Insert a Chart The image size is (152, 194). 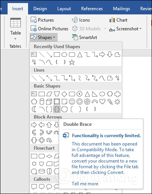tap(118, 20)
